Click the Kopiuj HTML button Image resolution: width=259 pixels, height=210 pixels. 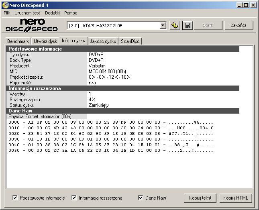[x=236, y=198]
